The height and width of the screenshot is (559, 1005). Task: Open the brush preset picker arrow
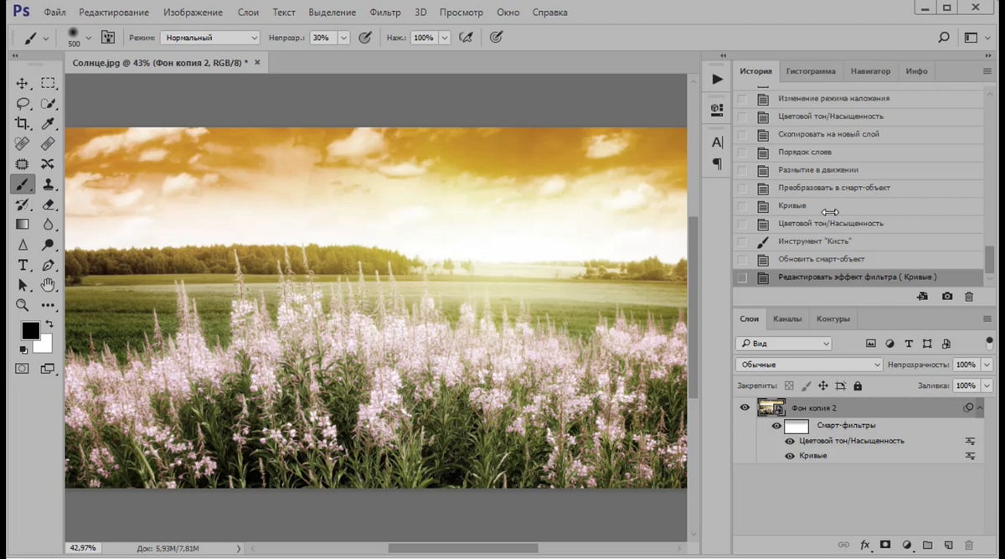tap(88, 38)
